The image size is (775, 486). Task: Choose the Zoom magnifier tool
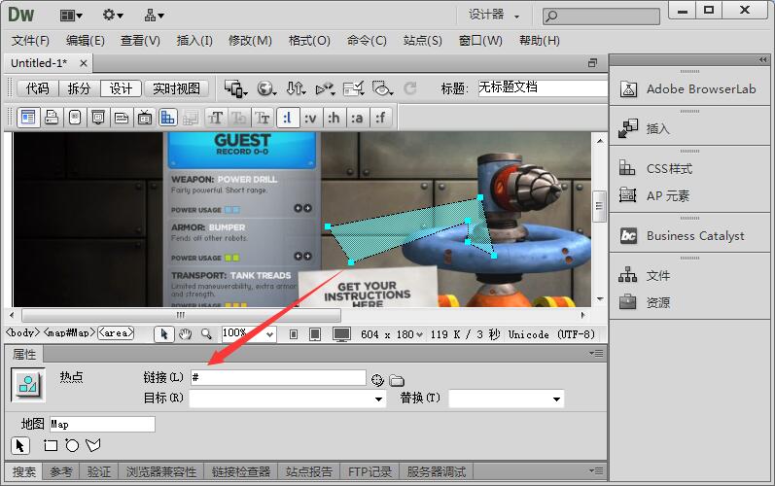(x=206, y=334)
